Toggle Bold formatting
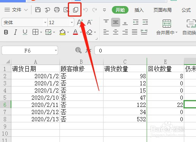This screenshot has height=142, width=196. 6,32
